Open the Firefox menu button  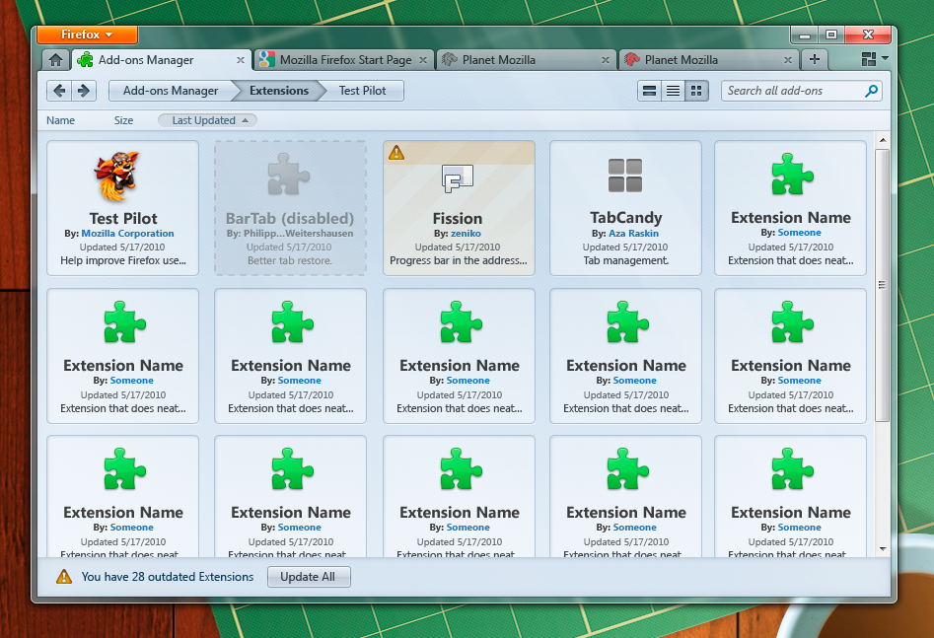coord(87,35)
